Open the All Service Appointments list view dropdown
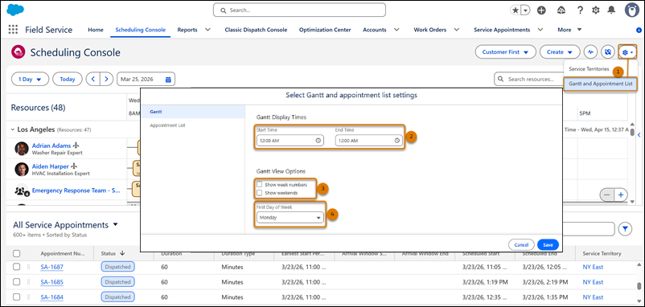 coord(115,224)
